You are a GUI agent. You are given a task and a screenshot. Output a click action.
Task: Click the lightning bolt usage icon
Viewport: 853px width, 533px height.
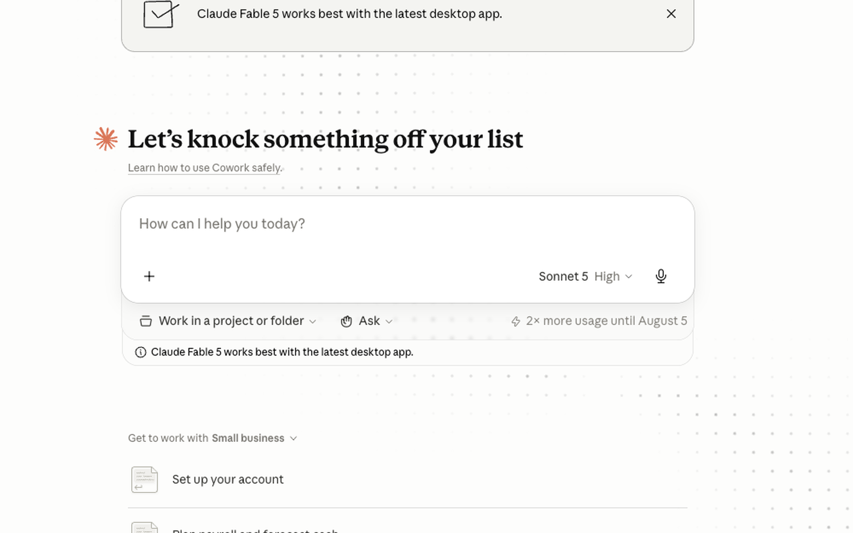point(516,321)
